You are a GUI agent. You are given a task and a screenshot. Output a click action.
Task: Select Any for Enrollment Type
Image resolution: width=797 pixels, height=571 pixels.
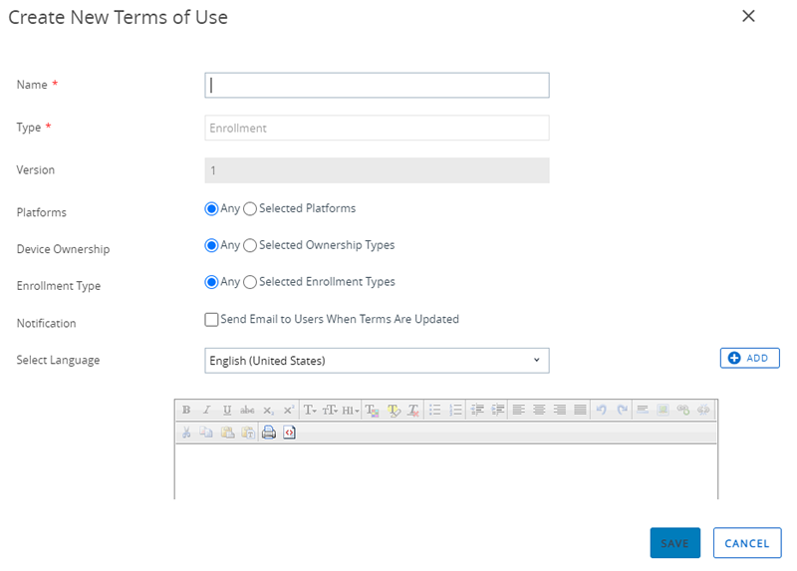click(x=211, y=282)
